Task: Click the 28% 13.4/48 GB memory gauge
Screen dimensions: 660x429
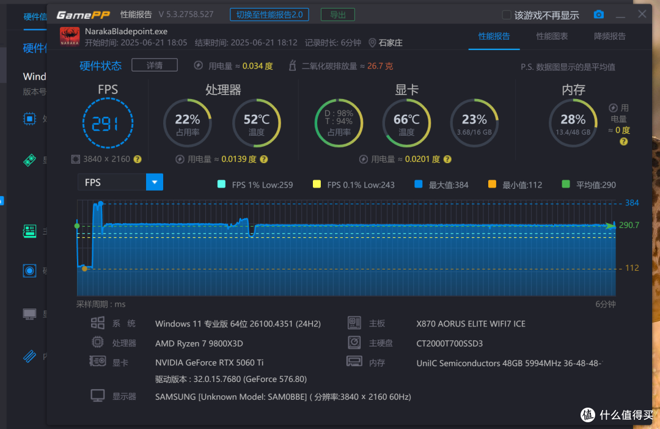Action: [x=573, y=123]
